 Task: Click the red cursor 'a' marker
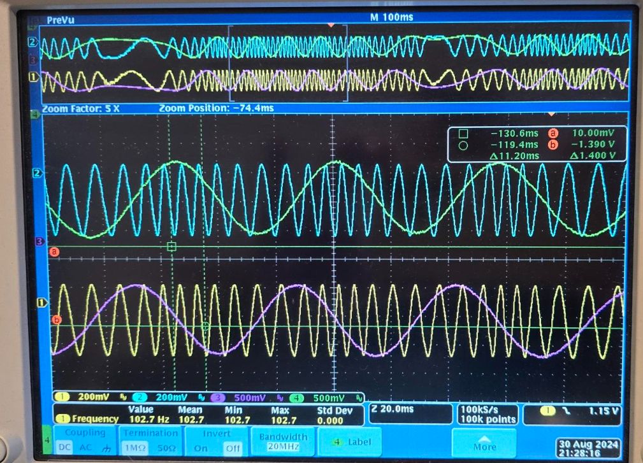(x=54, y=252)
